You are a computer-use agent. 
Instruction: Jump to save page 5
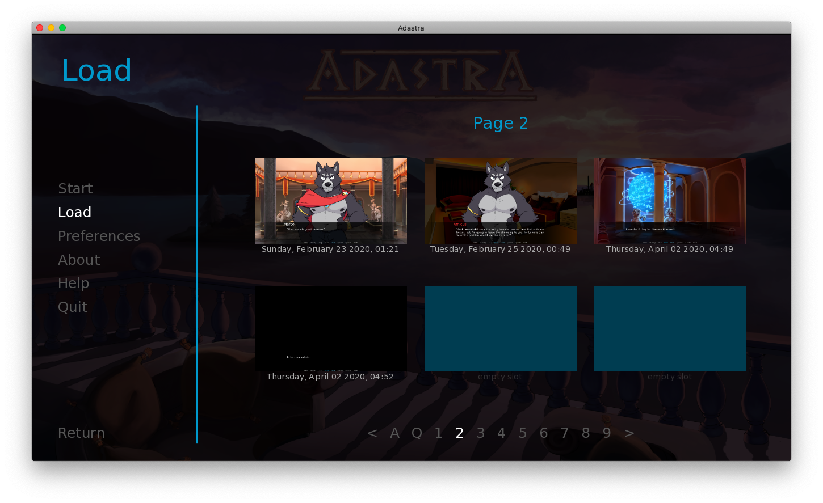click(x=523, y=433)
